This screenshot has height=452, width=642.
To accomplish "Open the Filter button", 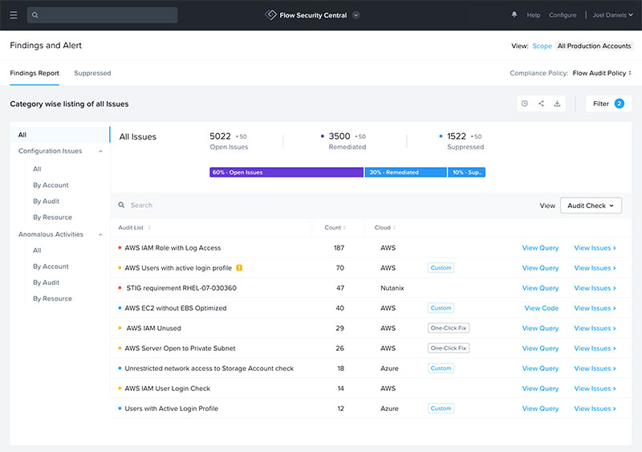I will tap(607, 104).
